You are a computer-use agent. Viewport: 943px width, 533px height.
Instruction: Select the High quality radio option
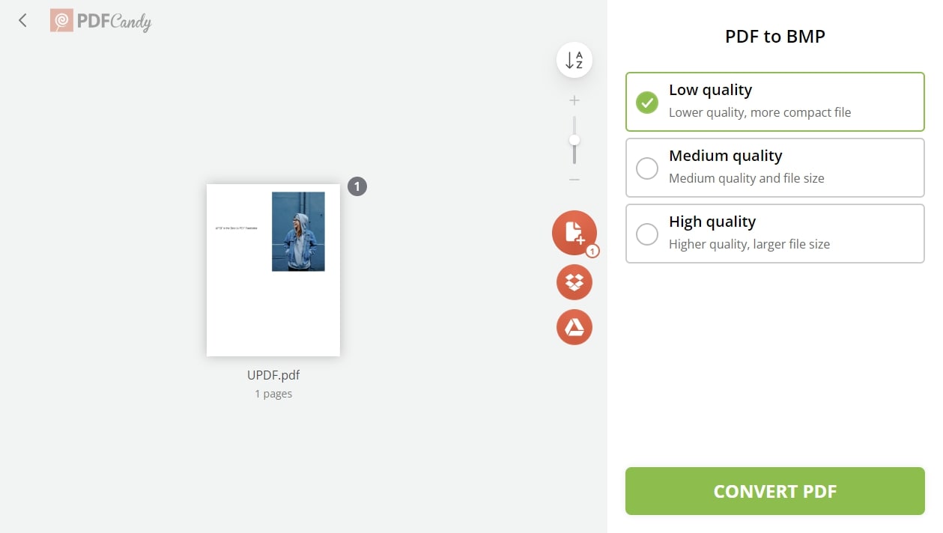coord(647,234)
